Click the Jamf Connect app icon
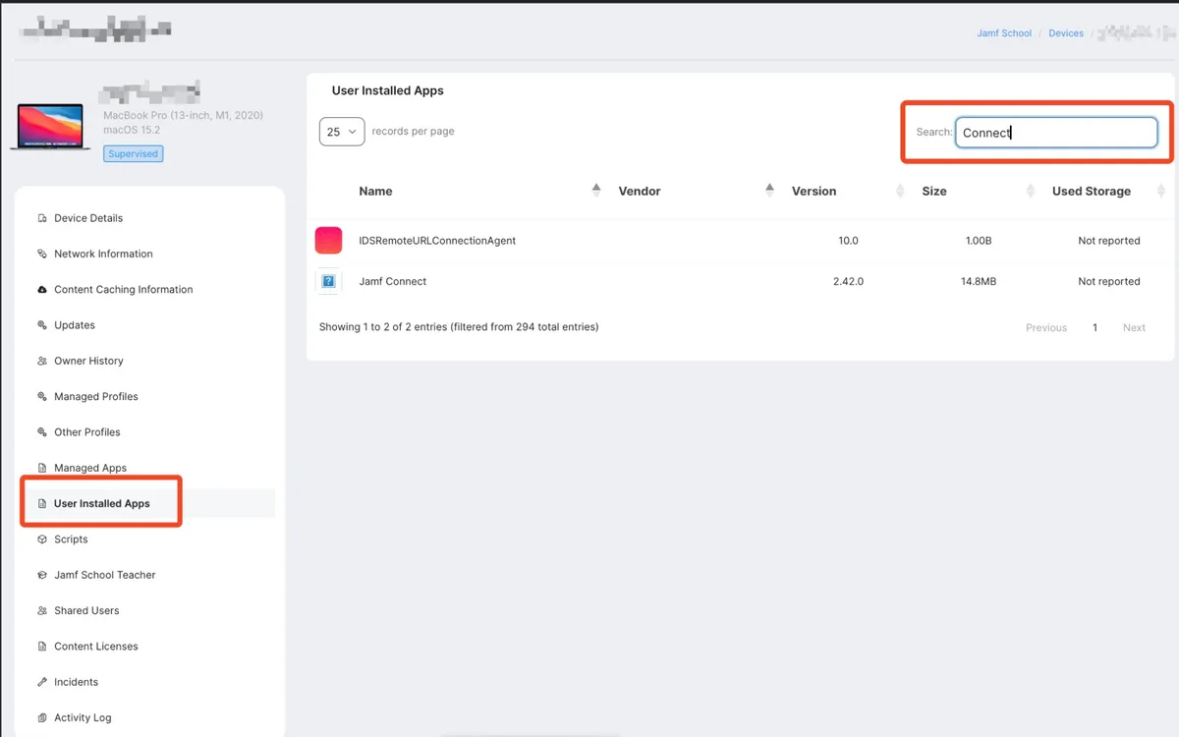1179x737 pixels. 328,281
